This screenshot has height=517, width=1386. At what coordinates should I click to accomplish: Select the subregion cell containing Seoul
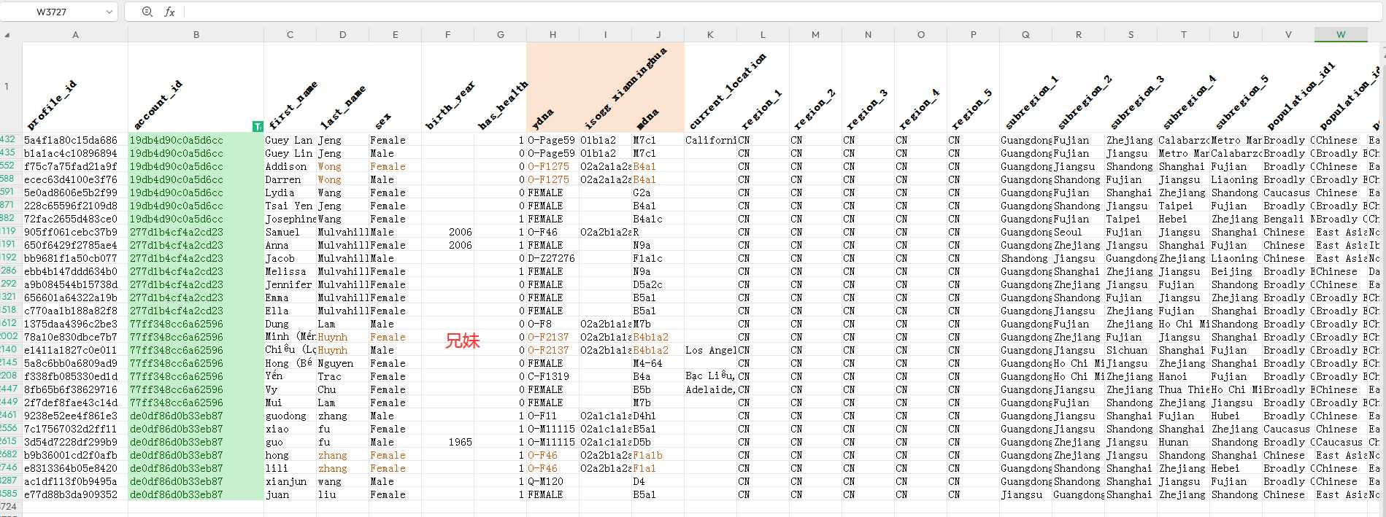(1078, 232)
